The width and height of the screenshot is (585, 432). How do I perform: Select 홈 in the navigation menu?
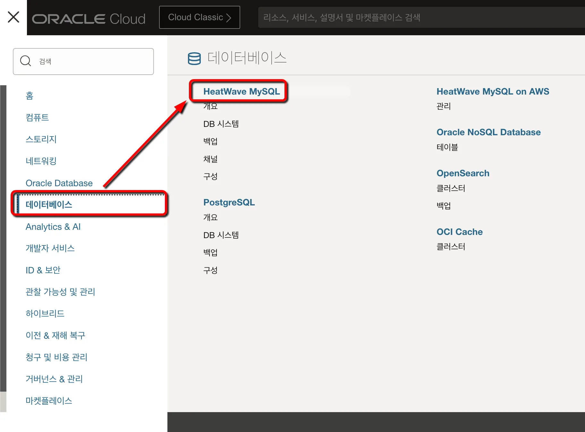[30, 96]
